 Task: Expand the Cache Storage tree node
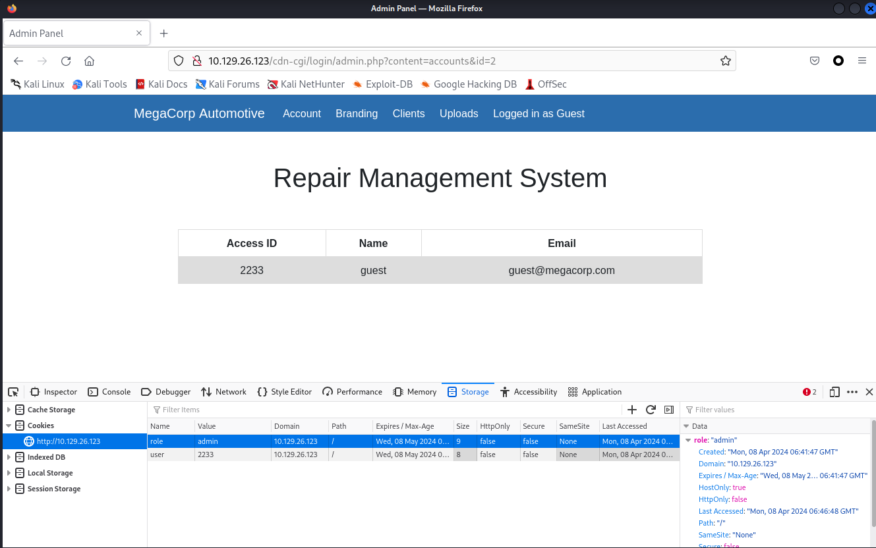(x=9, y=410)
